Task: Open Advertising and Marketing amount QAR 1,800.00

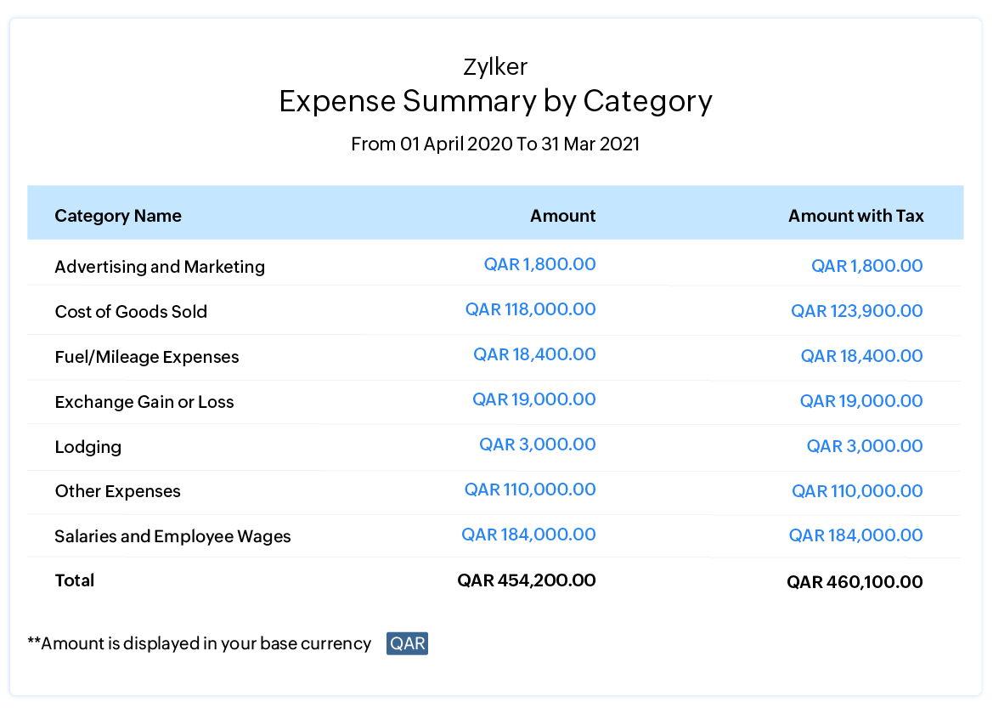Action: click(539, 264)
